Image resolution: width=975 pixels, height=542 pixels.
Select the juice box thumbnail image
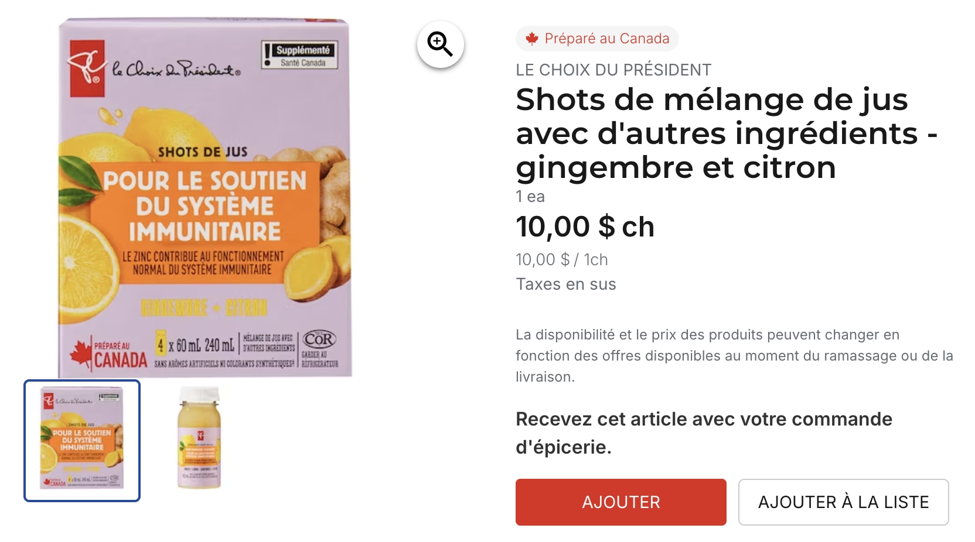click(82, 441)
